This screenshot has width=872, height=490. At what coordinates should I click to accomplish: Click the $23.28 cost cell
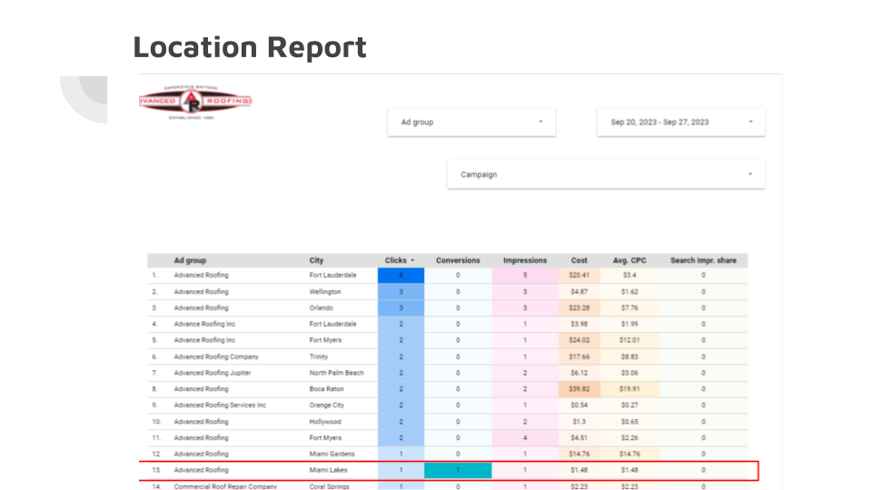point(579,308)
